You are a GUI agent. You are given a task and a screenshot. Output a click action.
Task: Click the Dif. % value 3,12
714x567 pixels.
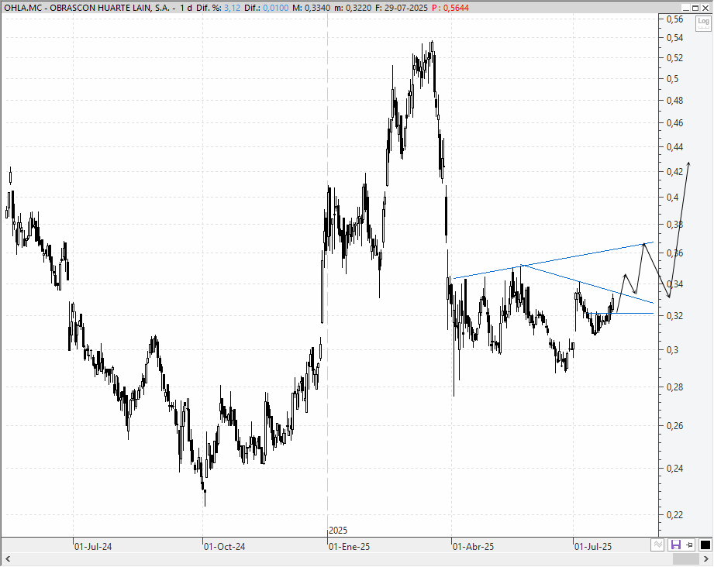point(232,8)
